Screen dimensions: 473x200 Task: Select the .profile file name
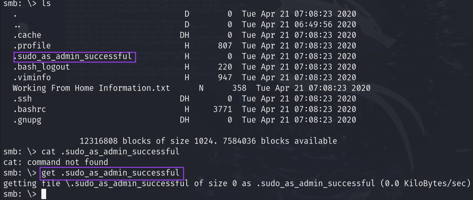pos(32,46)
